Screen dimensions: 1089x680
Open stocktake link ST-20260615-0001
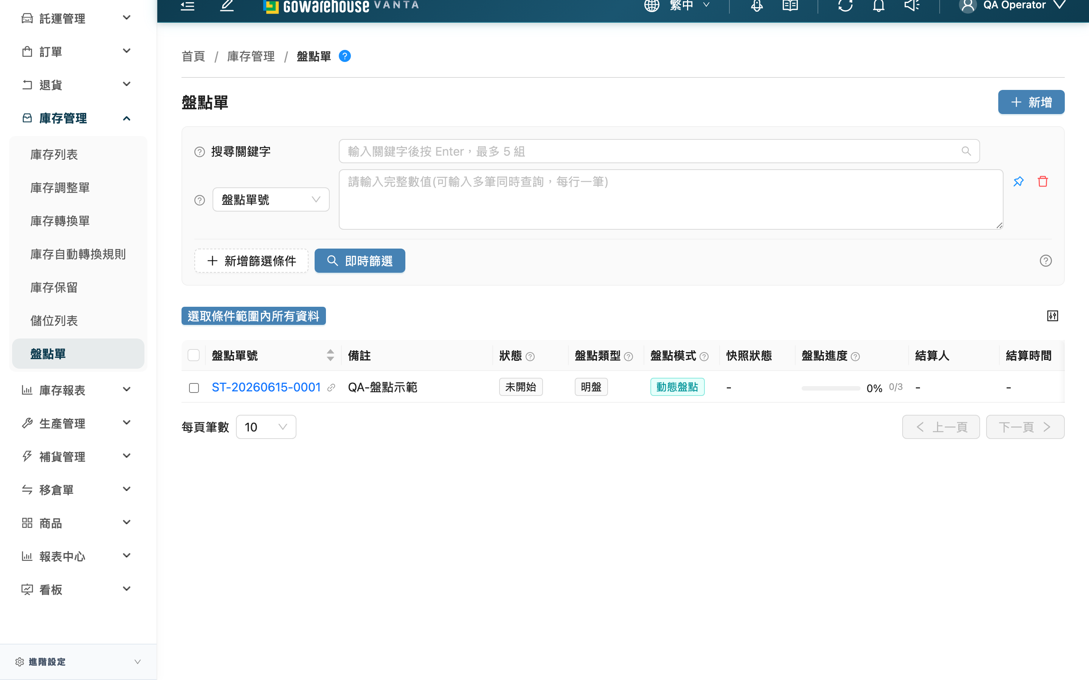[x=266, y=387]
